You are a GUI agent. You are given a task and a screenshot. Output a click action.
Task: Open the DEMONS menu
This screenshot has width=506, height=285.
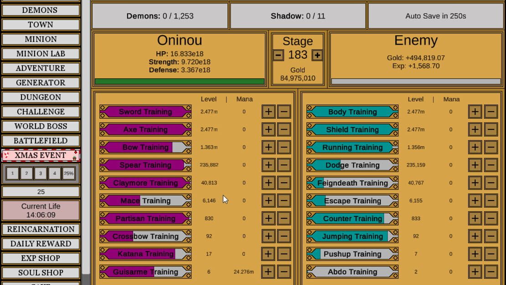click(41, 10)
